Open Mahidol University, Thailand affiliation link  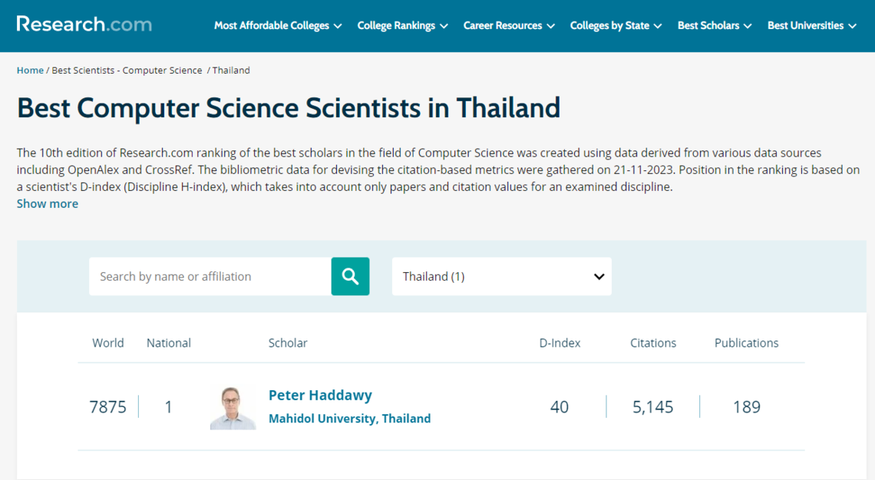349,419
